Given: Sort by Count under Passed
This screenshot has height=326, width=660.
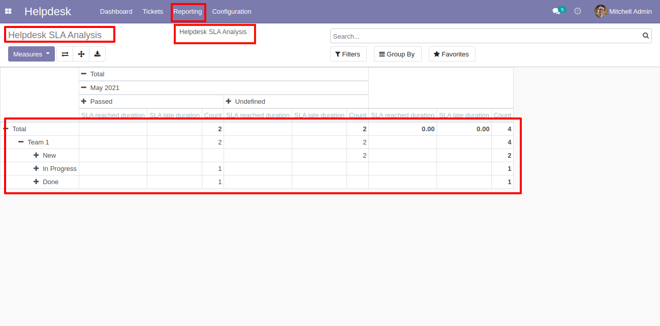Looking at the screenshot, I should pos(213,115).
